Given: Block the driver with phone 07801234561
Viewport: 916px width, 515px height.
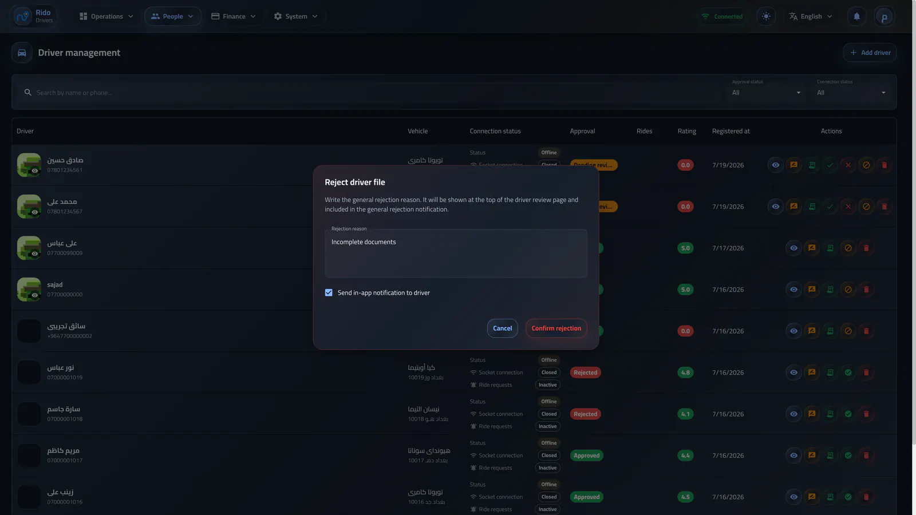Looking at the screenshot, I should point(866,165).
